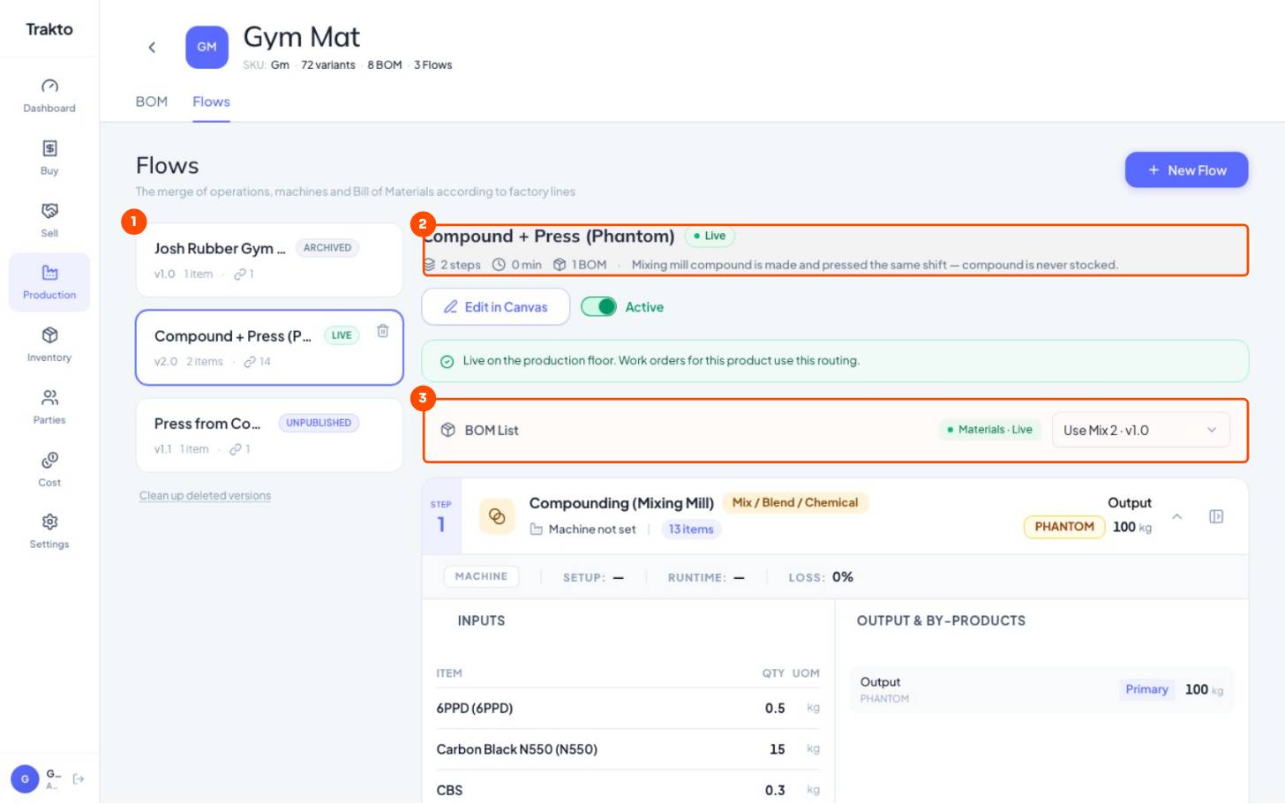Select the Flows tab
The width and height of the screenshot is (1285, 804).
pyautogui.click(x=212, y=102)
